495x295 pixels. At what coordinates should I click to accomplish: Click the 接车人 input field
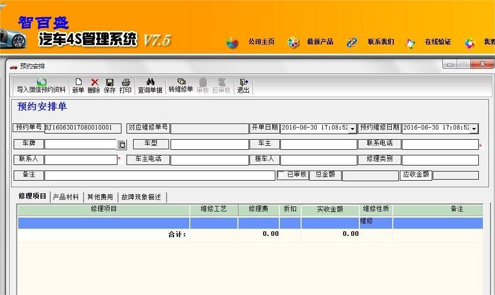[x=318, y=160]
